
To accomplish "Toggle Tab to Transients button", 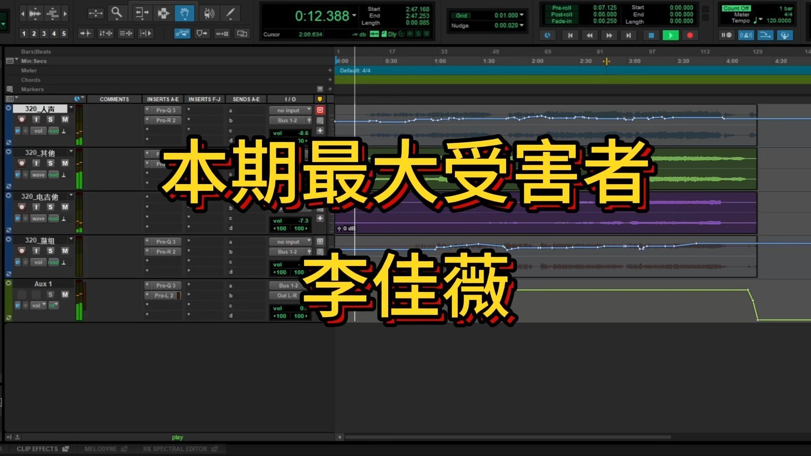I will coord(85,33).
